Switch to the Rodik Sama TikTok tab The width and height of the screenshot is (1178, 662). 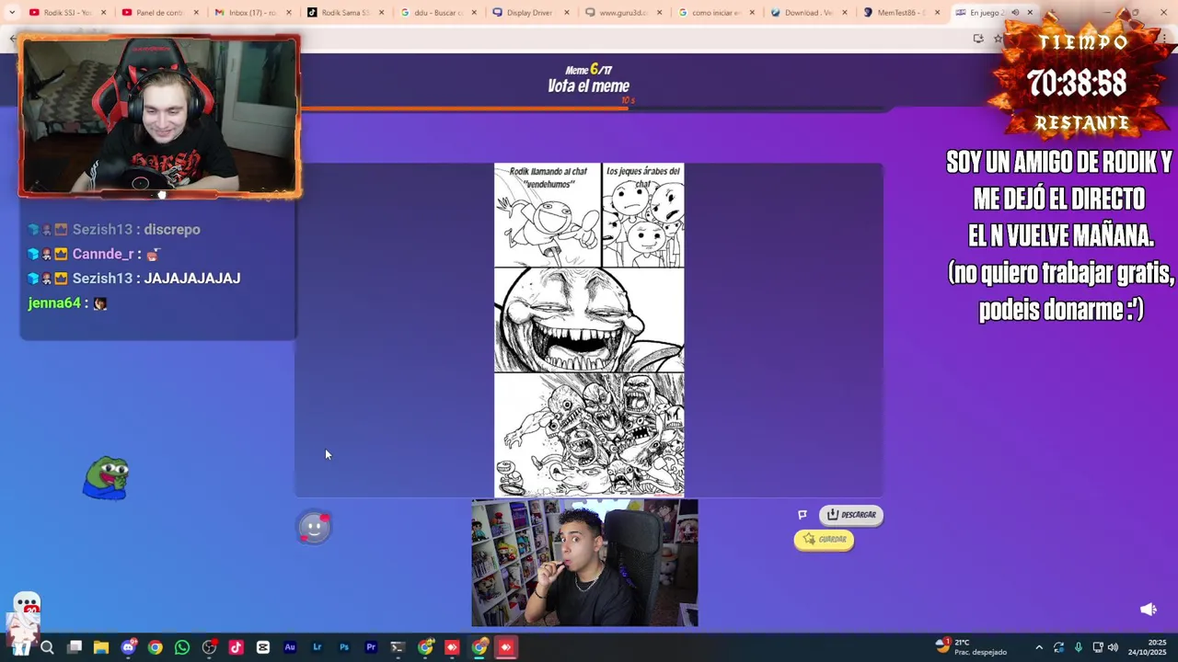coord(344,13)
